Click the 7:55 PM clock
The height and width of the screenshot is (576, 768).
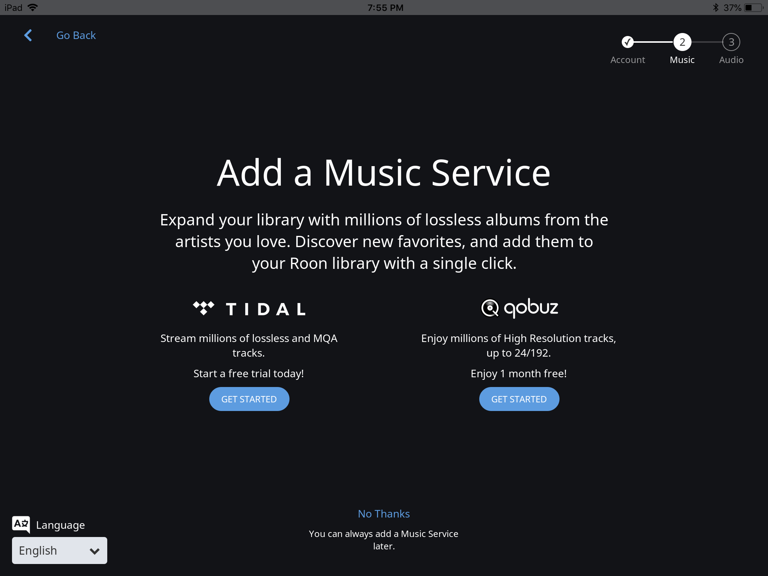pos(385,7)
